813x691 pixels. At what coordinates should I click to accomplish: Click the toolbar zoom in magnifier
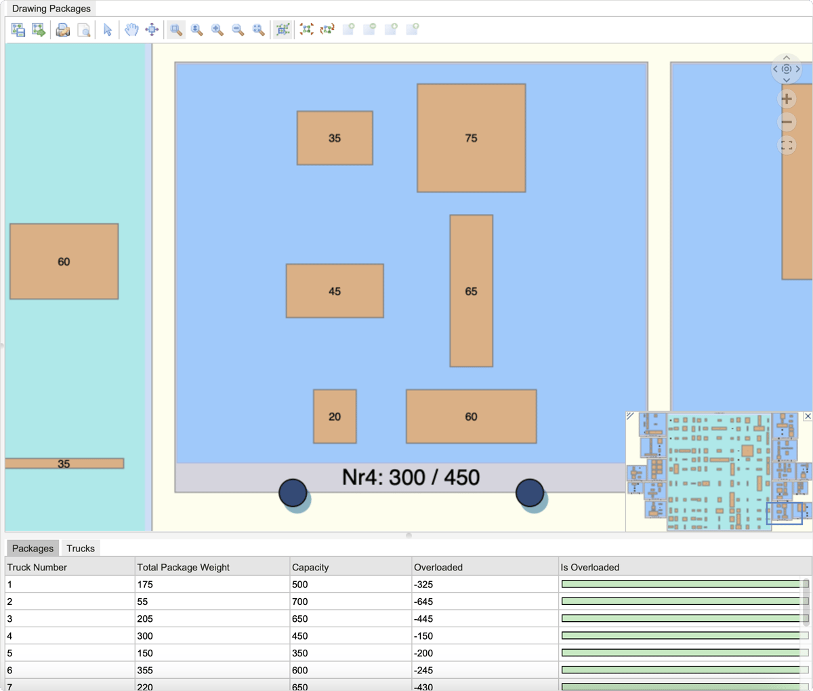tap(217, 30)
